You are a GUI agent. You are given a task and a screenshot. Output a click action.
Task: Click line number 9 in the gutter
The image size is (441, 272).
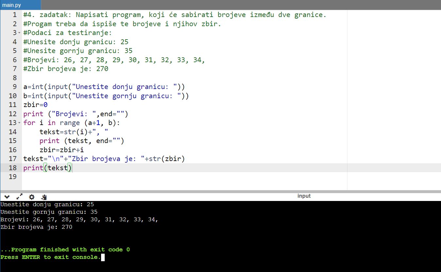(x=13, y=87)
